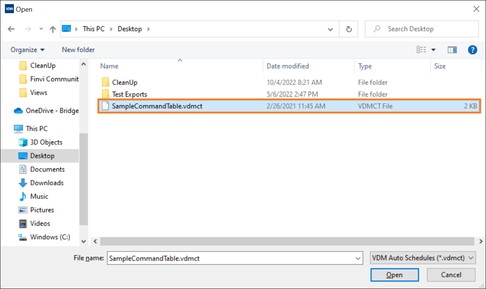
Task: Select SampleCommandTable.vdmct file
Action: tap(289, 106)
